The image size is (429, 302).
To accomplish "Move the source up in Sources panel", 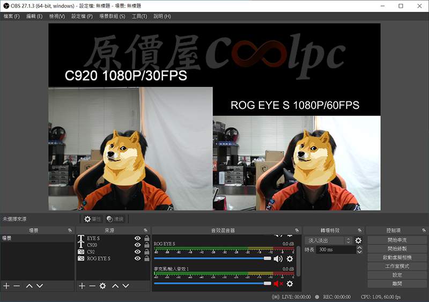I will click(115, 286).
